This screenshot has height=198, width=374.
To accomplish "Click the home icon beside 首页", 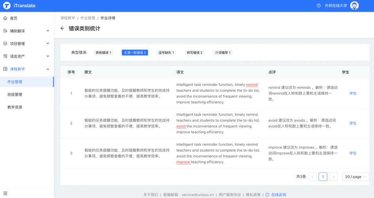I will tap(5, 18).
